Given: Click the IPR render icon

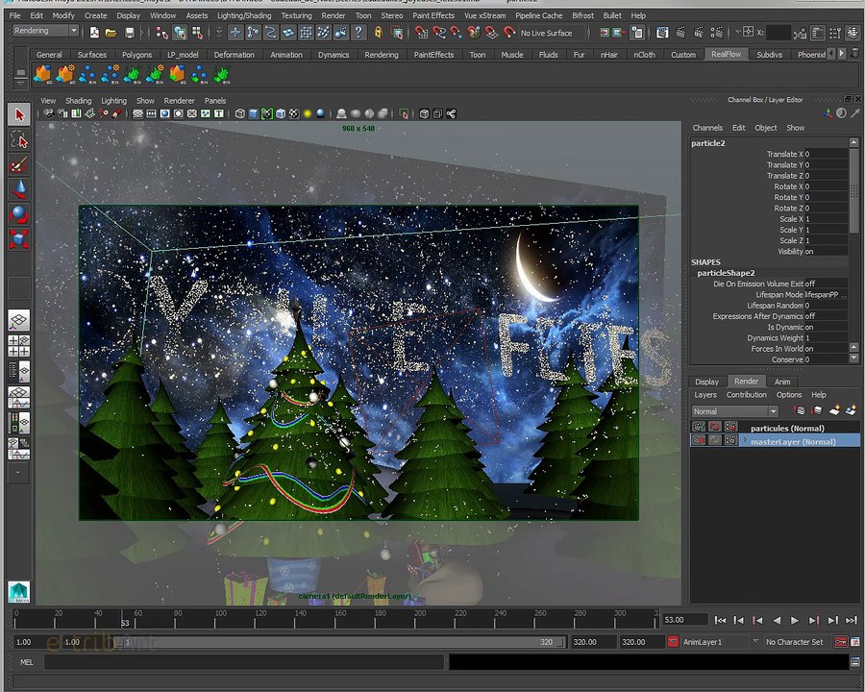Looking at the screenshot, I should (x=699, y=33).
